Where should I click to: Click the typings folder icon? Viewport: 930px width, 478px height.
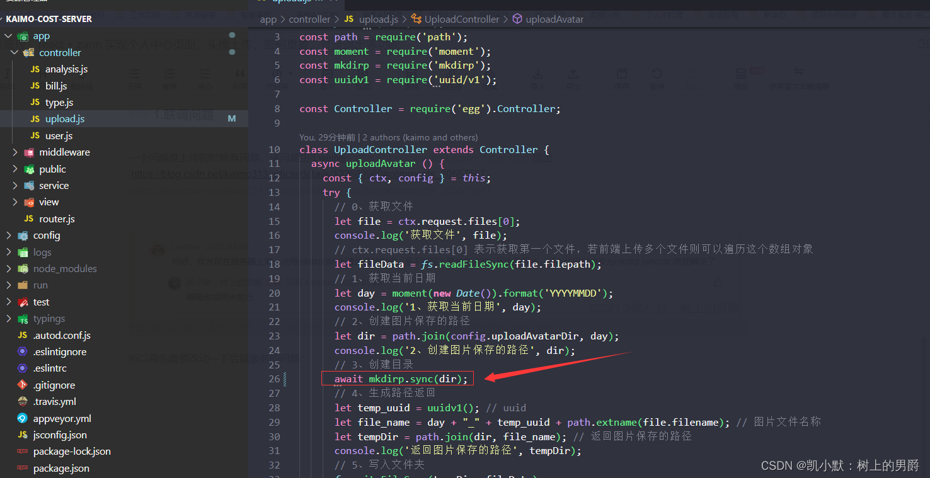tap(23, 319)
